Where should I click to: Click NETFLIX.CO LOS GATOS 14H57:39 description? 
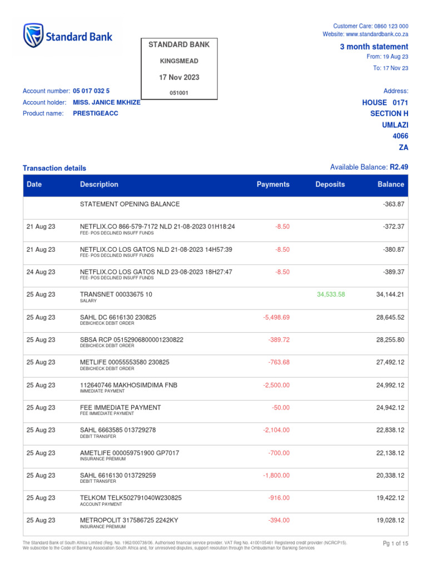[x=156, y=249]
